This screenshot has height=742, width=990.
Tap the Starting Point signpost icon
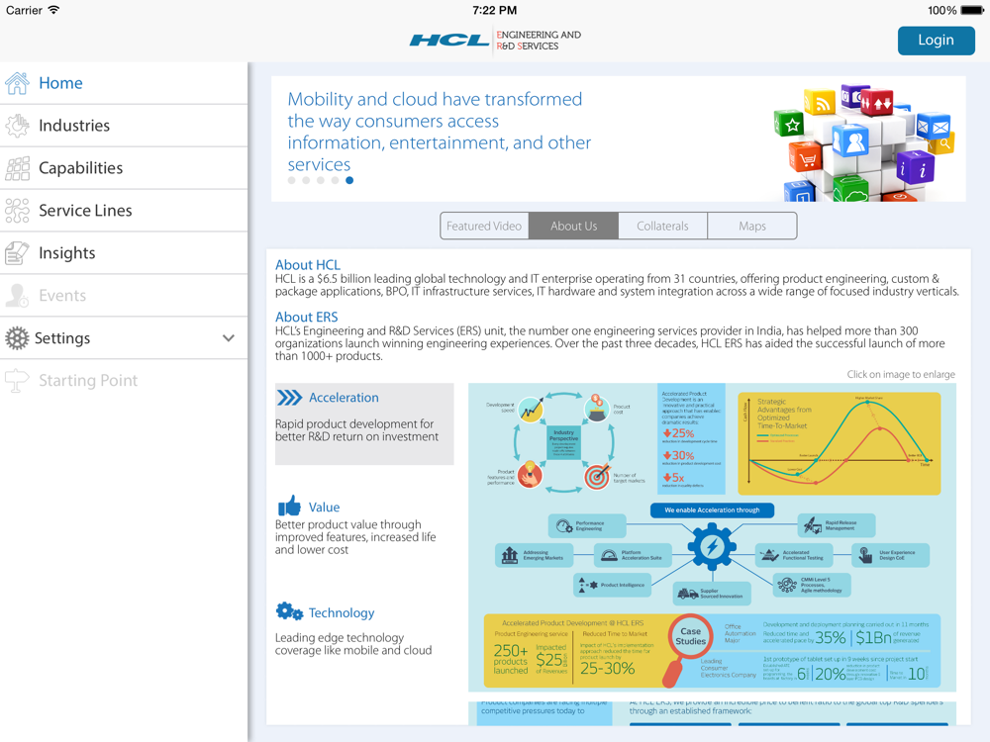tap(17, 381)
